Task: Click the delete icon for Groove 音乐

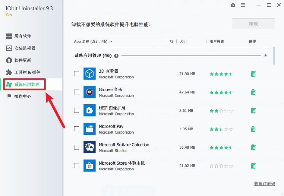Action: point(253,92)
